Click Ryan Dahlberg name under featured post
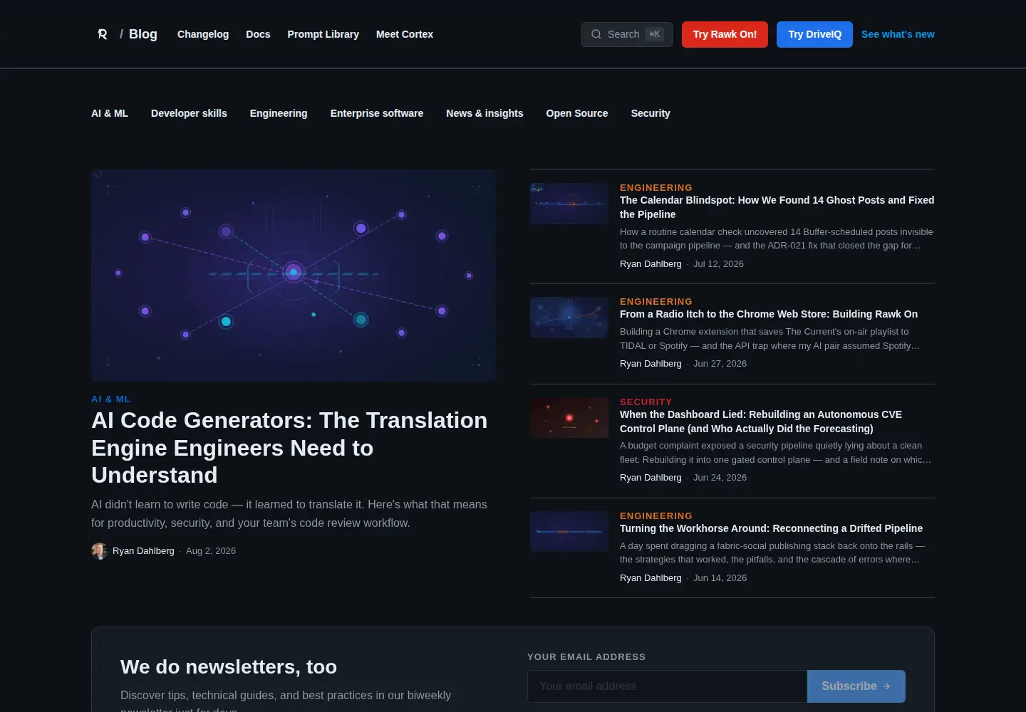Viewport: 1026px width, 712px height. [x=143, y=551]
